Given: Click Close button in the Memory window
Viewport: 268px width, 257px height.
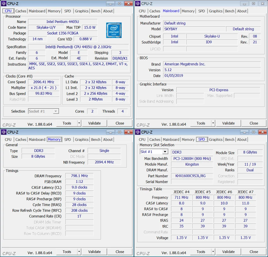Looking at the screenshot, I should click(x=120, y=252).
